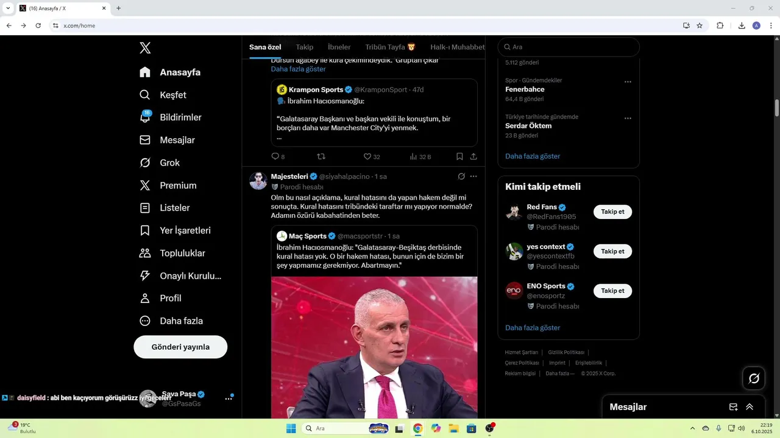Open account switcher dots next to Sava Paşa
Screen dimensions: 780x438
coord(229,398)
